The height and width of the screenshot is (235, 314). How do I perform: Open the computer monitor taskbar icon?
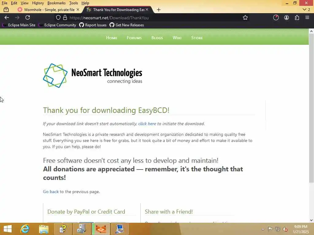[x=120, y=229]
